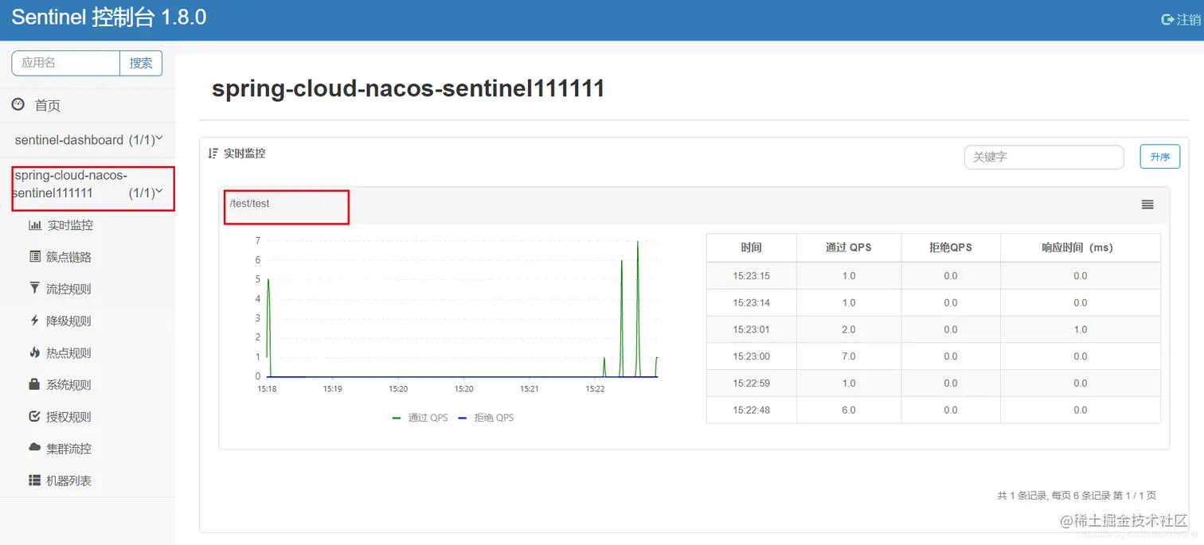Click the 15:23:15 time cell
This screenshot has width=1204, height=545.
(x=752, y=276)
